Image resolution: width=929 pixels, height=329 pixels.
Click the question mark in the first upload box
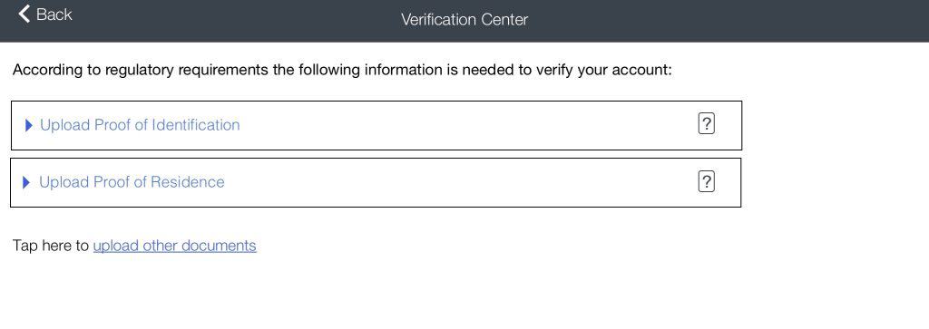706,123
